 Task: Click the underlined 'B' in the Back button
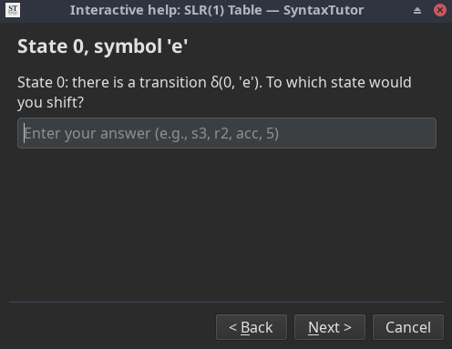point(245,327)
